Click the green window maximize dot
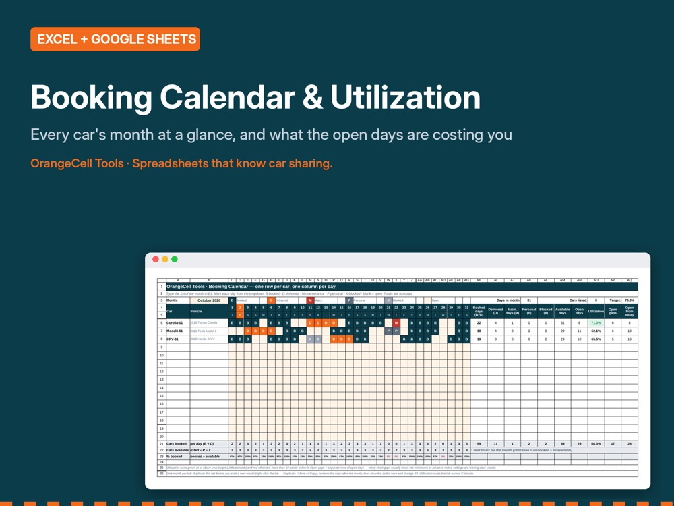Viewport: 674px width, 506px height. (175, 259)
